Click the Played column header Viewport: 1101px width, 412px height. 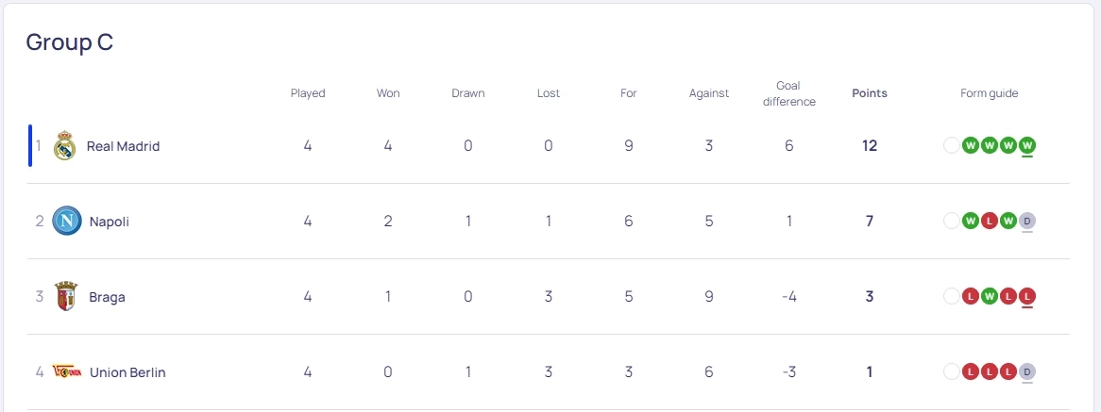click(308, 93)
